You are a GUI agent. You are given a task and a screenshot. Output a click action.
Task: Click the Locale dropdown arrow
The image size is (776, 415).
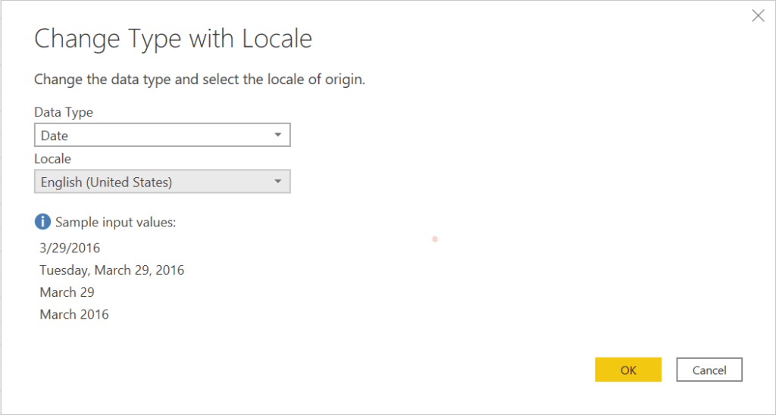pyautogui.click(x=278, y=182)
